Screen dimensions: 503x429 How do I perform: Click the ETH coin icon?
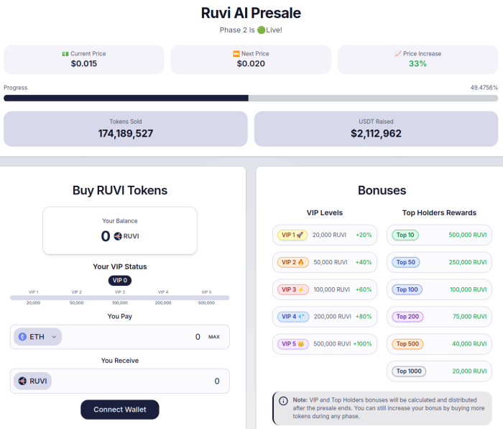point(22,336)
